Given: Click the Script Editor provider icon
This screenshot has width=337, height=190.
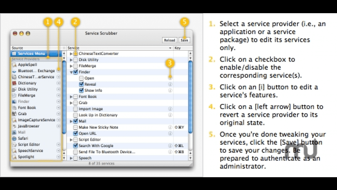Looking at the screenshot, I should click(x=14, y=145).
